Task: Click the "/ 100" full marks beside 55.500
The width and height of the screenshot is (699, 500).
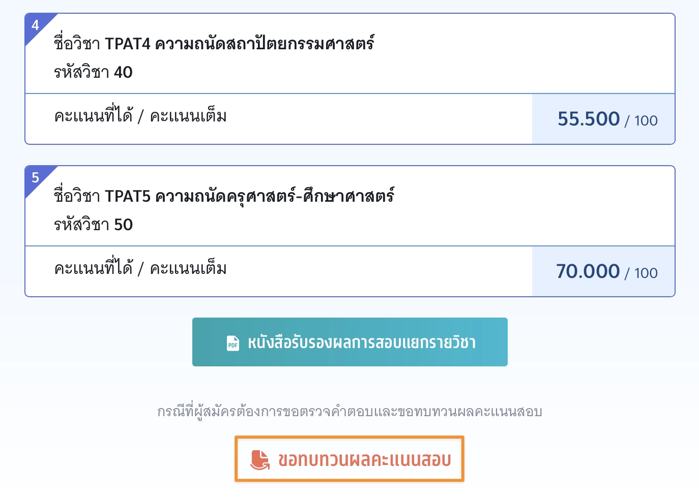Action: (642, 121)
